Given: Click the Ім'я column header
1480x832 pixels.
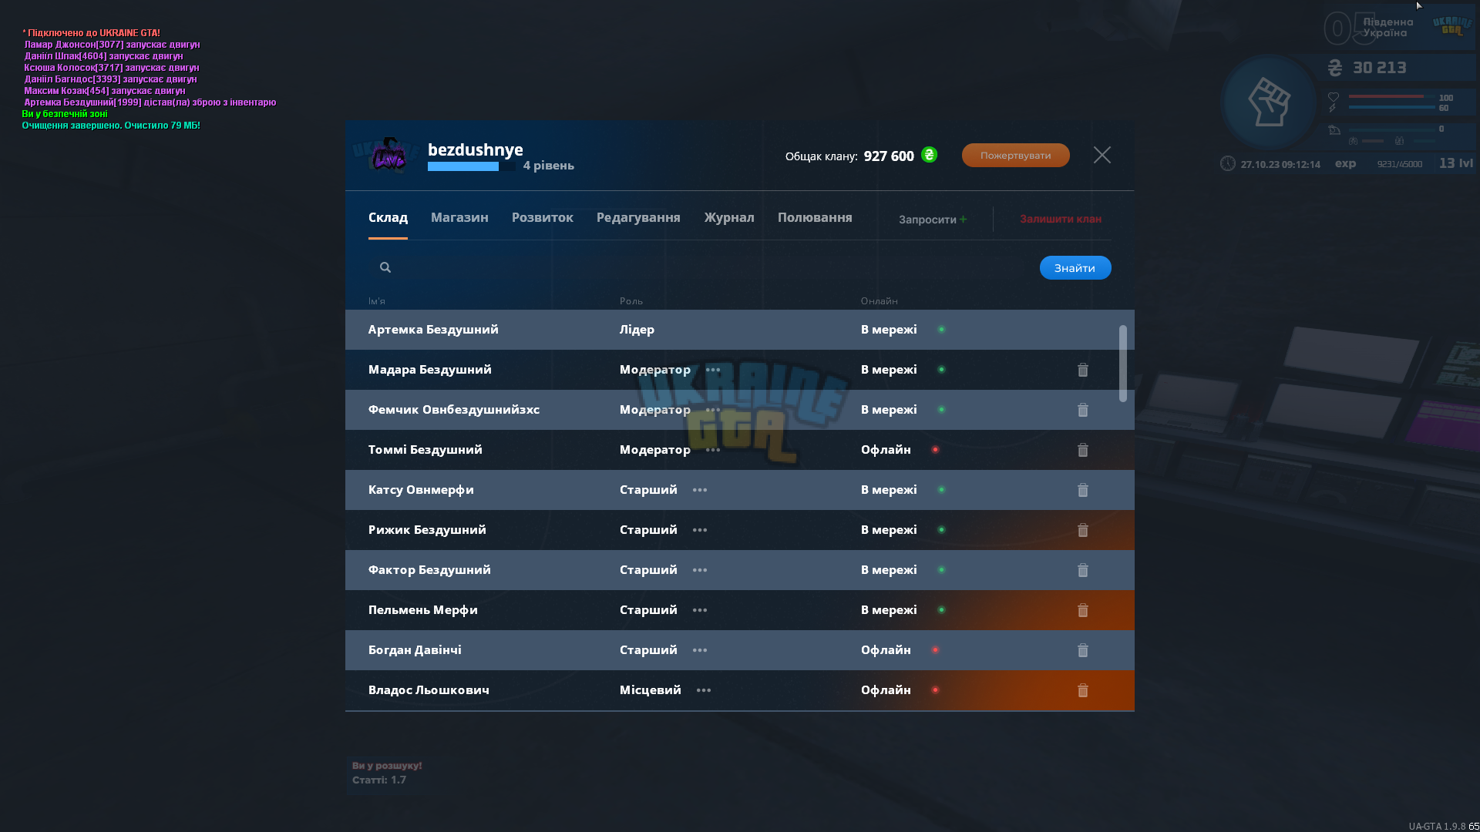Looking at the screenshot, I should [x=377, y=301].
